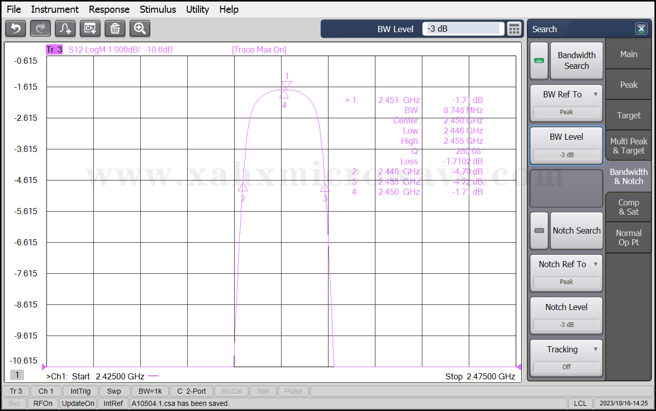Click the IntTrig status bar button
The height and width of the screenshot is (411, 656).
pyautogui.click(x=81, y=391)
